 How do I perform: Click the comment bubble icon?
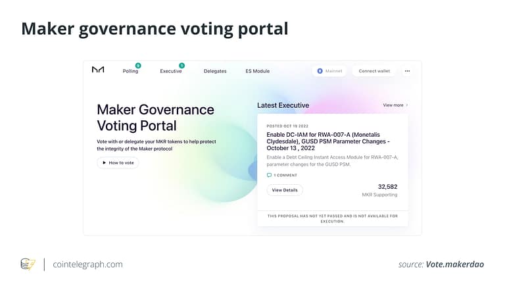point(269,176)
